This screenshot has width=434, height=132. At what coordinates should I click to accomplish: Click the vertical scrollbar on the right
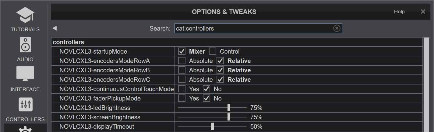[x=426, y=85]
